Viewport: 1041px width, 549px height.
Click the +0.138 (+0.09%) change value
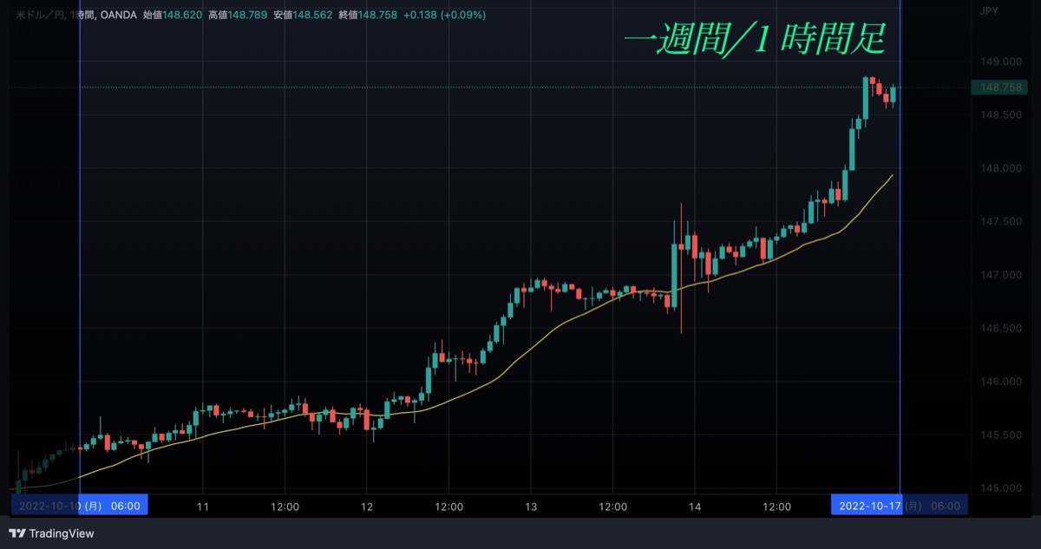tap(445, 15)
